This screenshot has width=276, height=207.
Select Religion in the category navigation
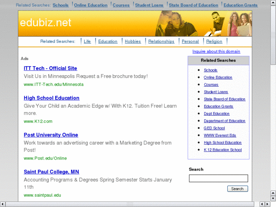click(x=214, y=41)
